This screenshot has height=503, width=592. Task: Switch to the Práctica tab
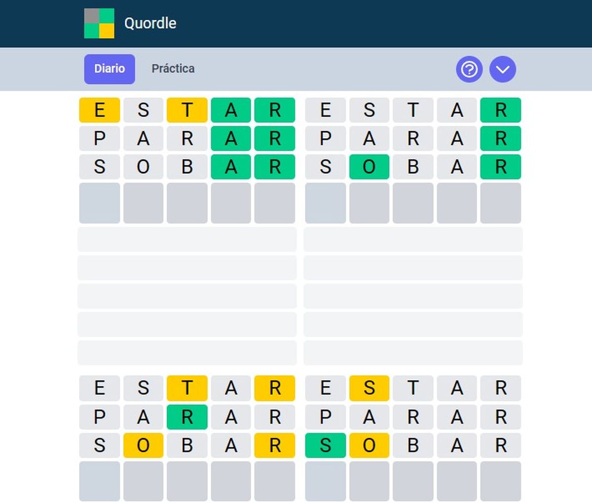[173, 69]
